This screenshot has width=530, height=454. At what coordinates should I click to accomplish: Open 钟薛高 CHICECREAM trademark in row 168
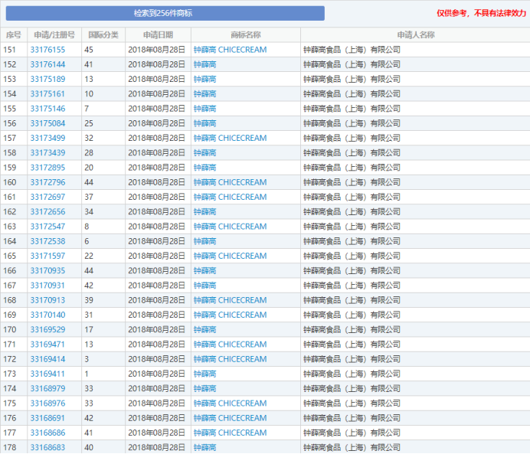pos(231,300)
